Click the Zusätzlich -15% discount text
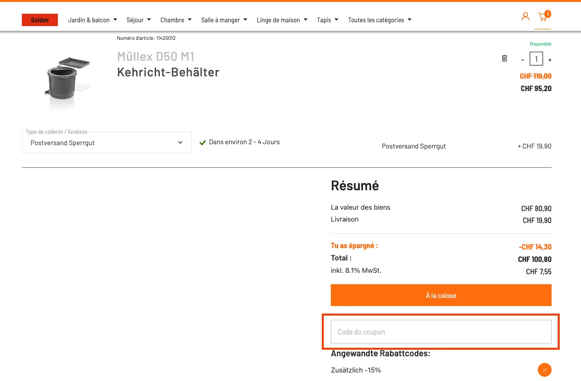The height and width of the screenshot is (381, 581). click(356, 370)
